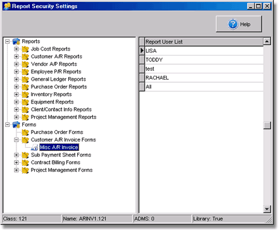Select user RACHAEL in the list
280x231 pixels.
pos(204,78)
